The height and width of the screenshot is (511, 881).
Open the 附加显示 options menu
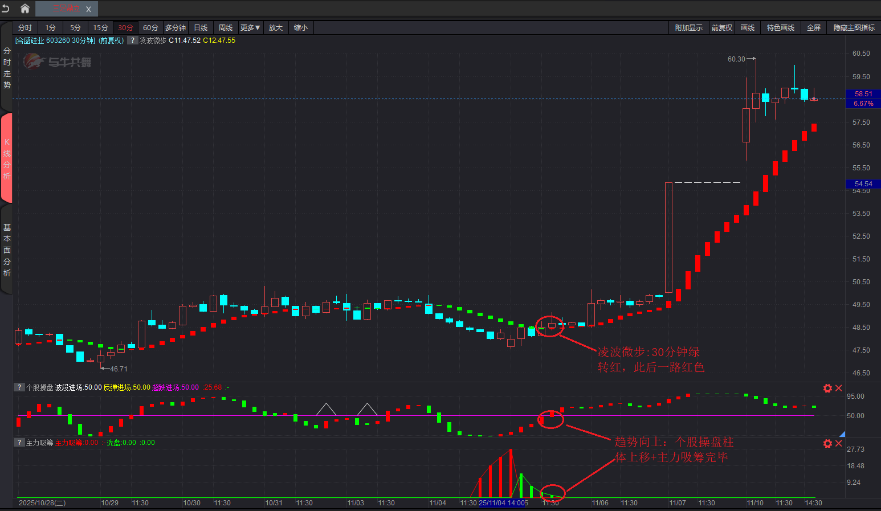tap(688, 28)
